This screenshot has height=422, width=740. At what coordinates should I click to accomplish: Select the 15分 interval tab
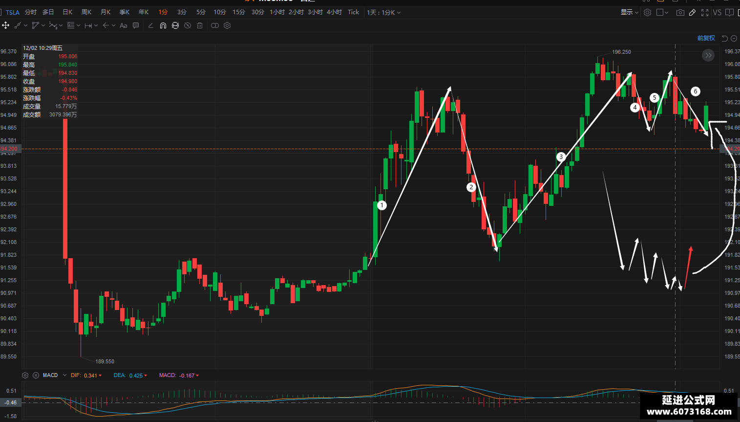tap(239, 12)
